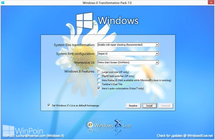Image resolution: width=215 pixels, height=140 pixels.
Task: Click the System files transformation label
Action: 74,45
